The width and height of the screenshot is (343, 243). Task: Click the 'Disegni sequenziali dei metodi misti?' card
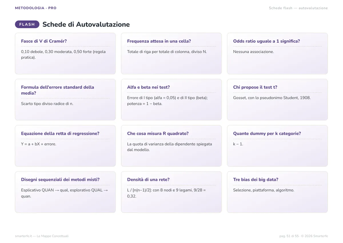pos(65,192)
